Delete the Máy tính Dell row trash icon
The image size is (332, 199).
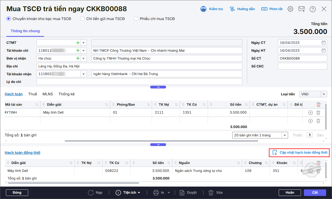click(x=318, y=113)
